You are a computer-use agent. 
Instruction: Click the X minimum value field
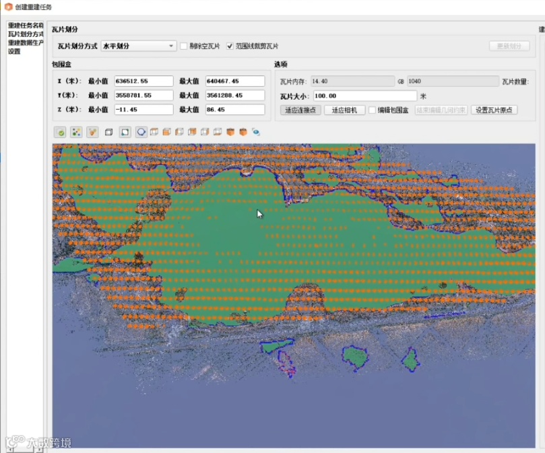click(x=143, y=81)
